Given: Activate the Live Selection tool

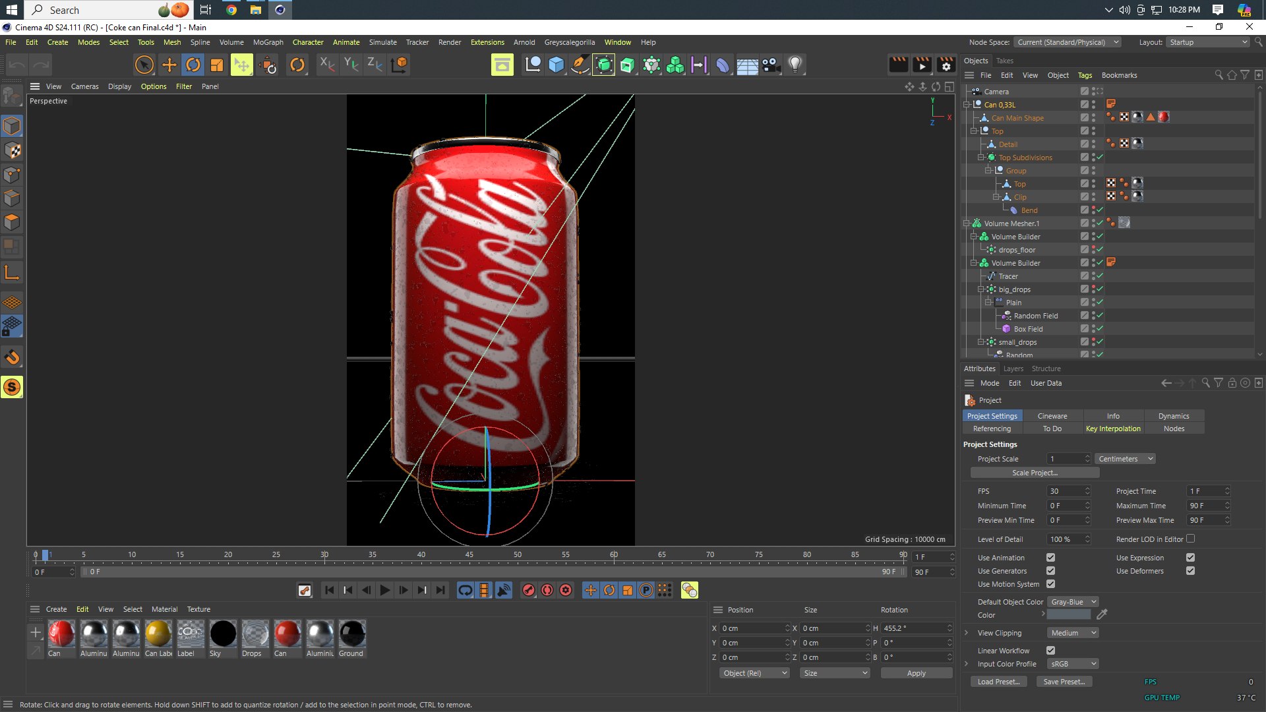Looking at the screenshot, I should (x=144, y=65).
